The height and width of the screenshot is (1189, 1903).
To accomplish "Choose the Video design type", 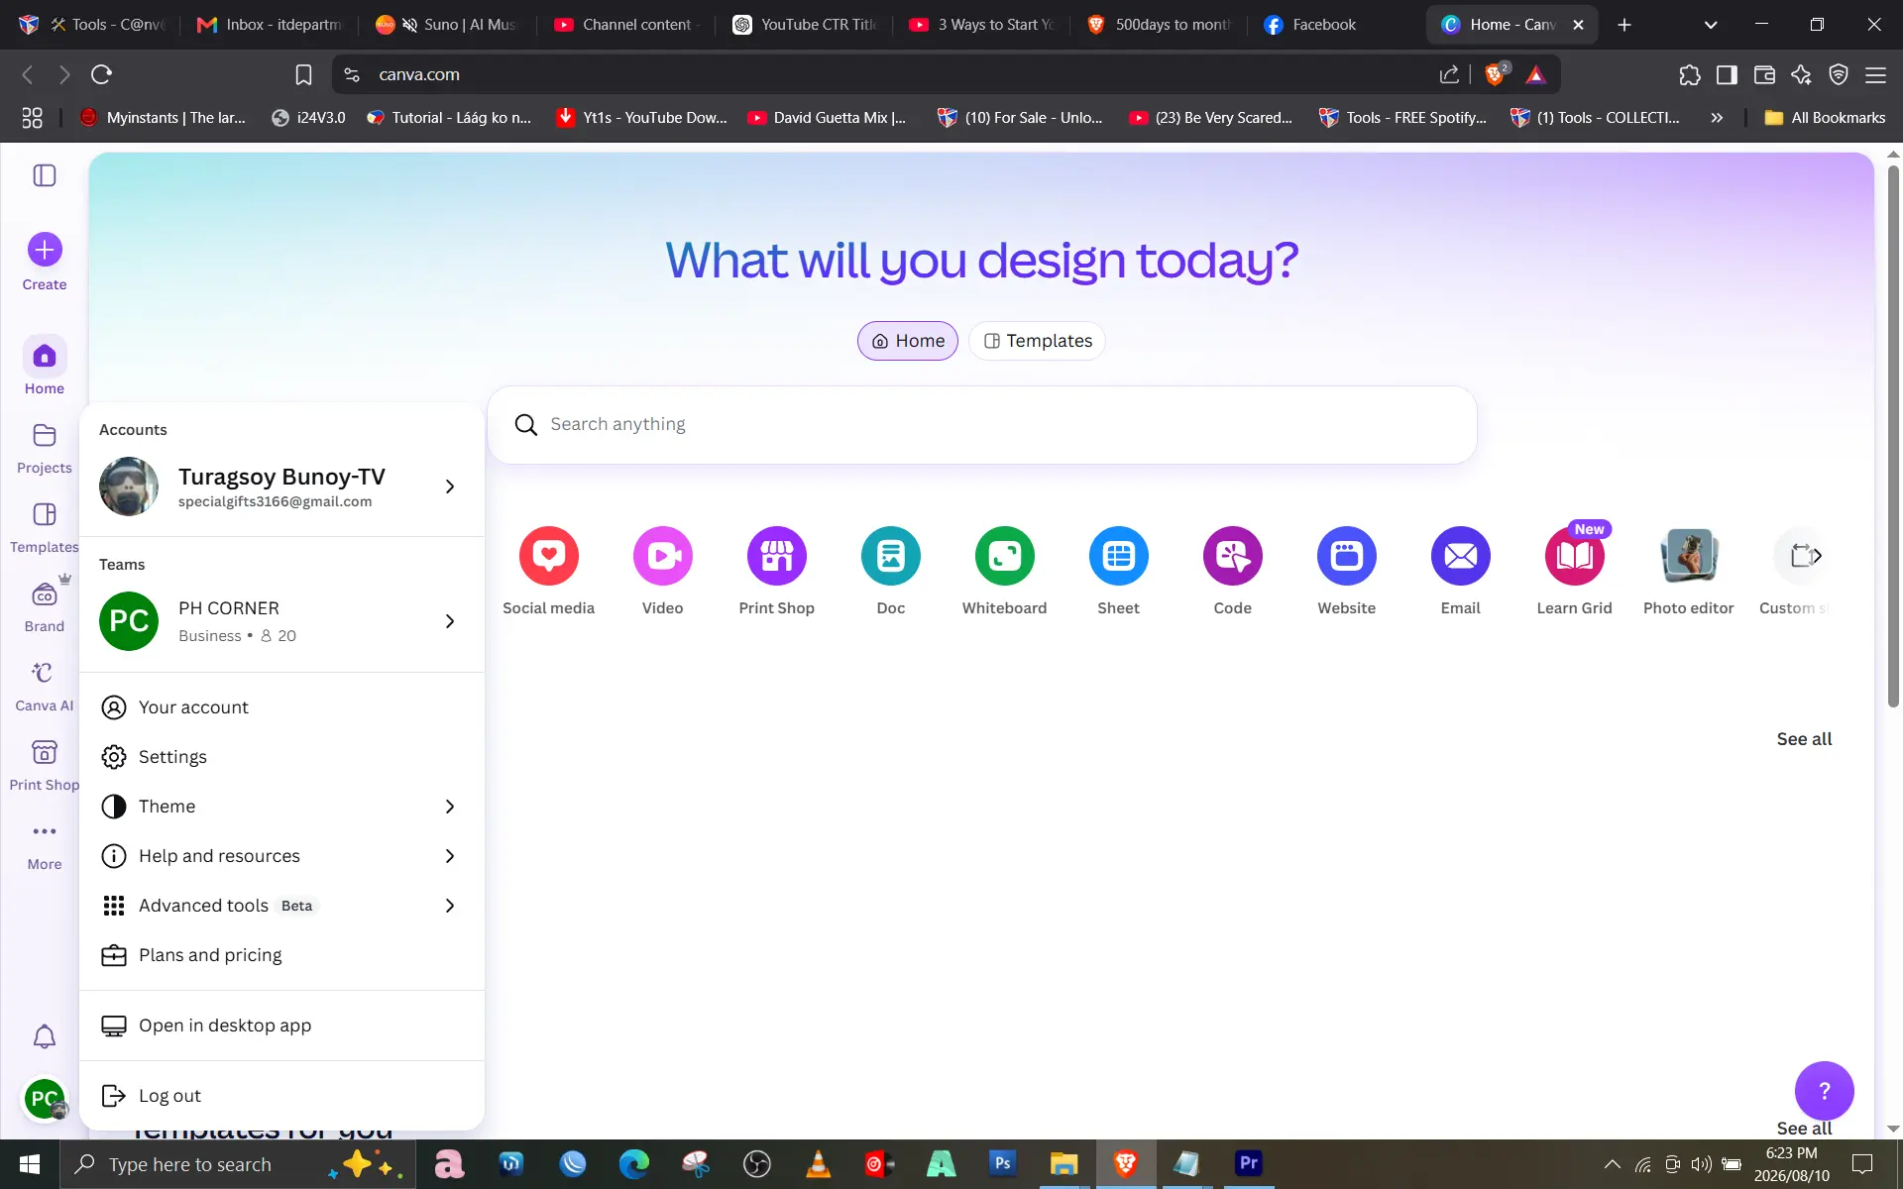I will pos(662,571).
